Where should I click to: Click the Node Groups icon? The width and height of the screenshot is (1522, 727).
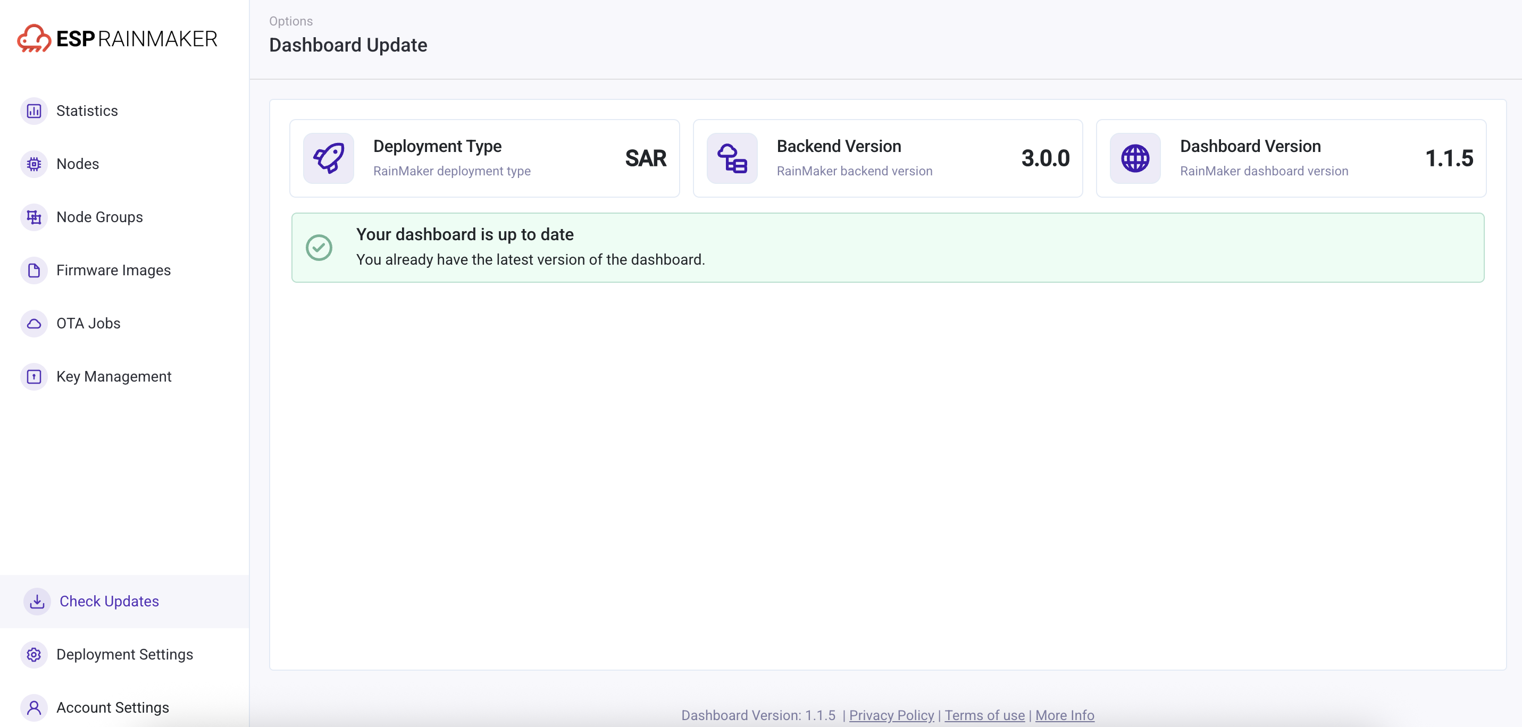[x=34, y=217]
